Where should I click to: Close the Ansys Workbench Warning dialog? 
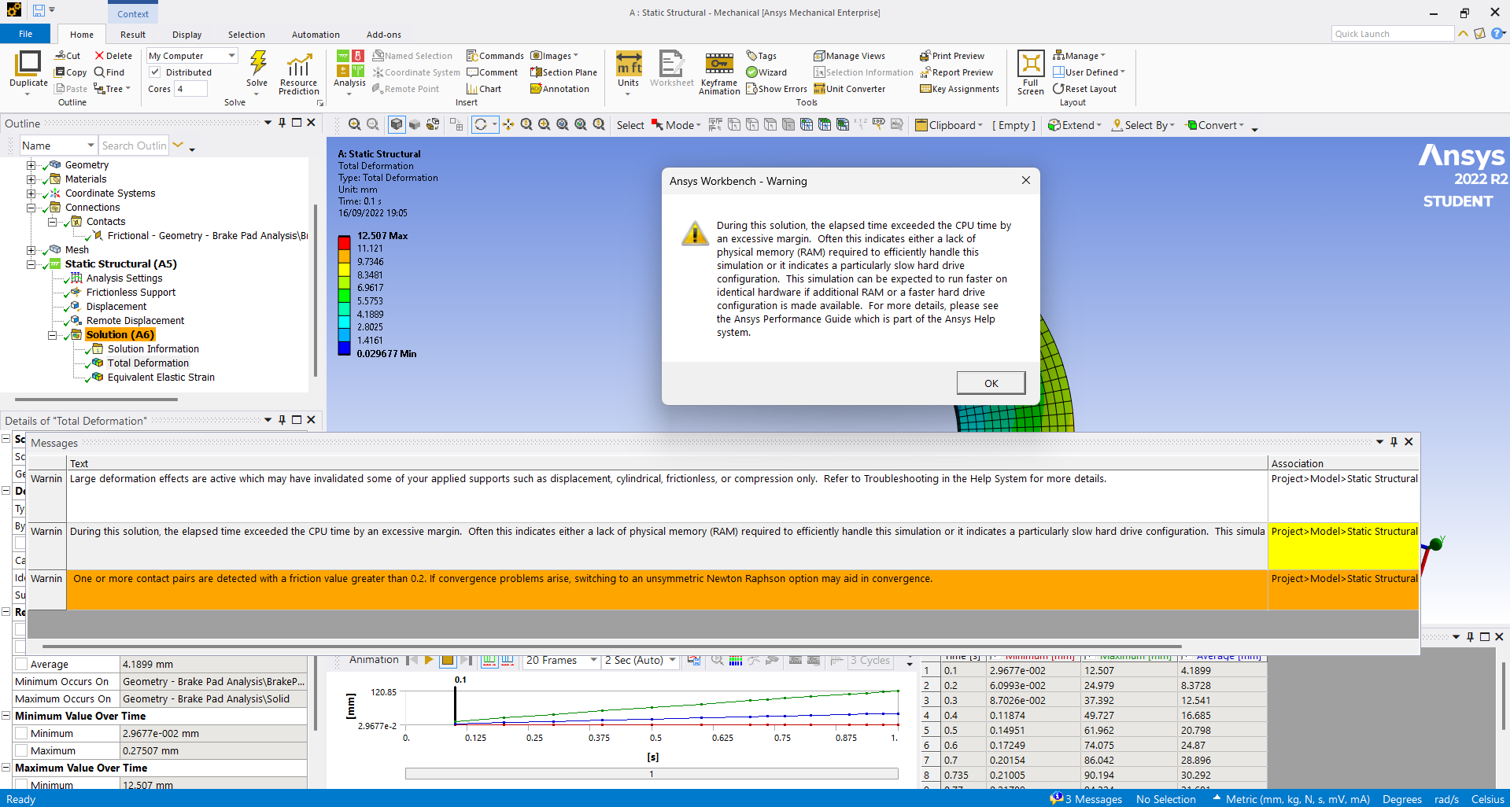click(1025, 180)
